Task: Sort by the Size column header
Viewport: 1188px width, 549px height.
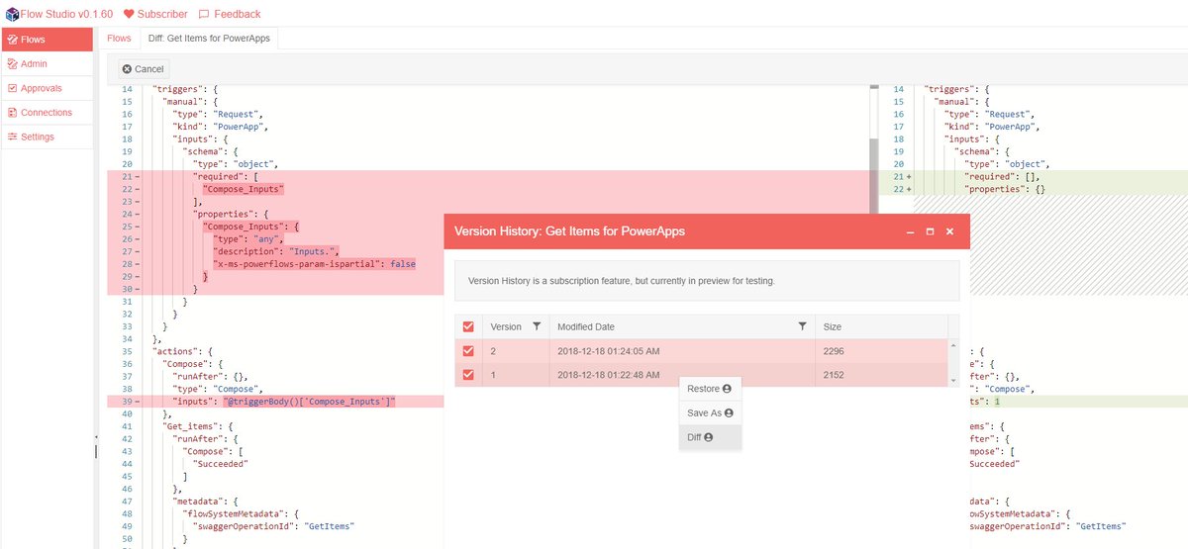Action: pos(832,326)
